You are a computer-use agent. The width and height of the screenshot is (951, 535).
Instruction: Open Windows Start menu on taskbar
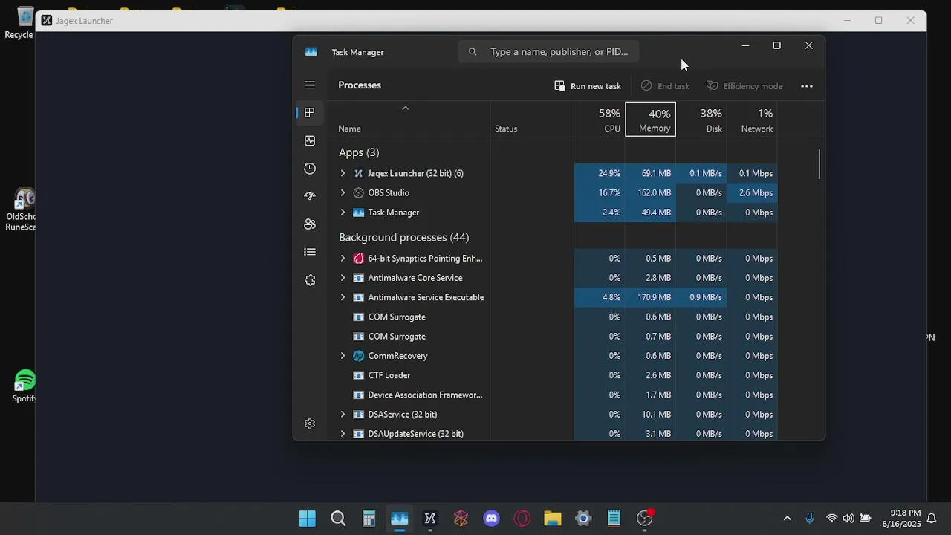[307, 519]
